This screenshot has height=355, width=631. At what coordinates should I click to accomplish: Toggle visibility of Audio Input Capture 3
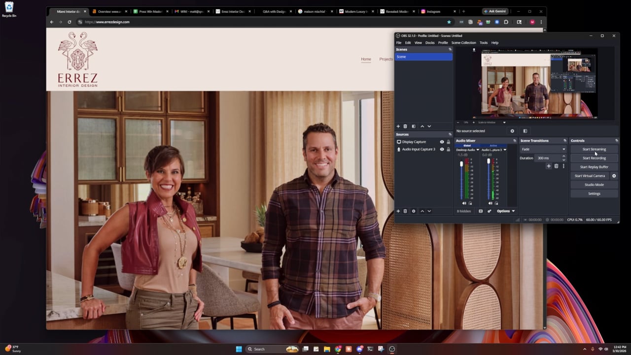(x=442, y=149)
